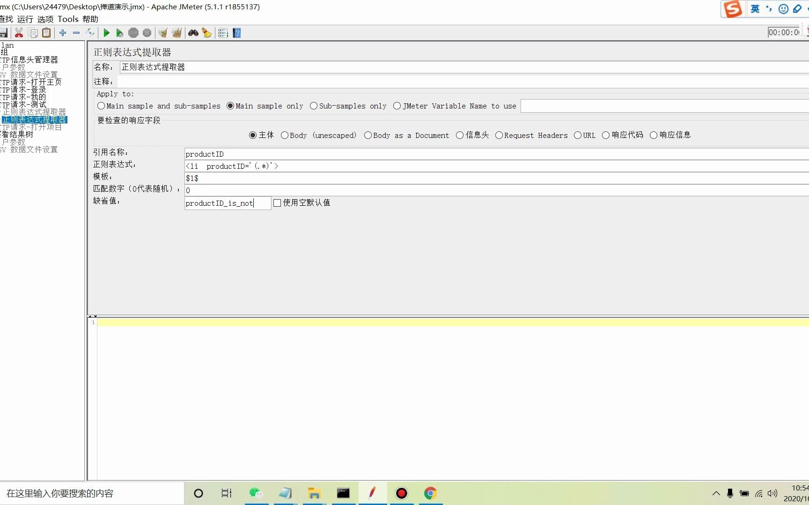Select Sub-samples only radio
809x505 pixels.
pos(348,106)
